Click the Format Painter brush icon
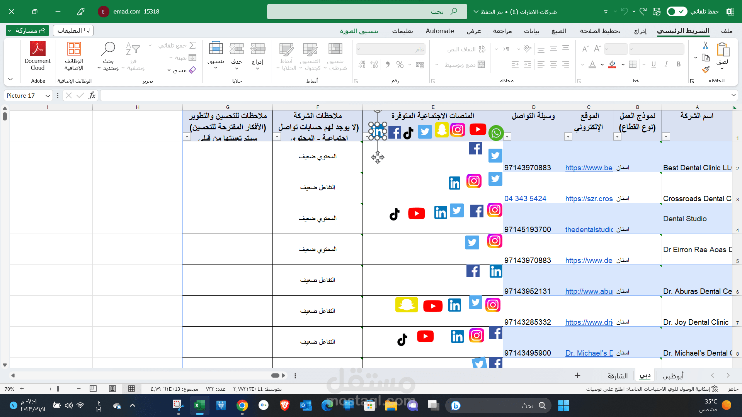 (706, 70)
